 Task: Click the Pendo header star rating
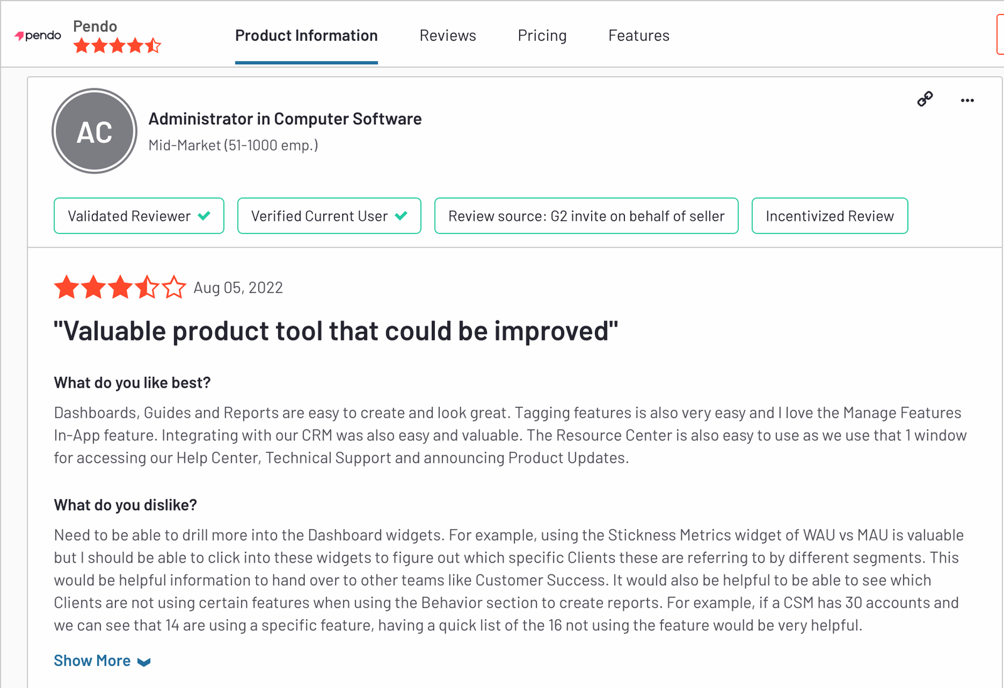click(117, 46)
